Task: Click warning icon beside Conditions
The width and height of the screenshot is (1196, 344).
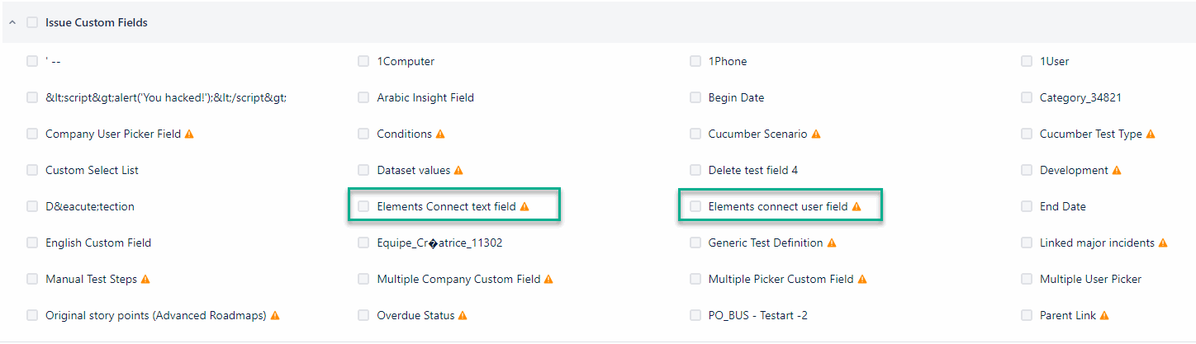Action: click(x=440, y=134)
